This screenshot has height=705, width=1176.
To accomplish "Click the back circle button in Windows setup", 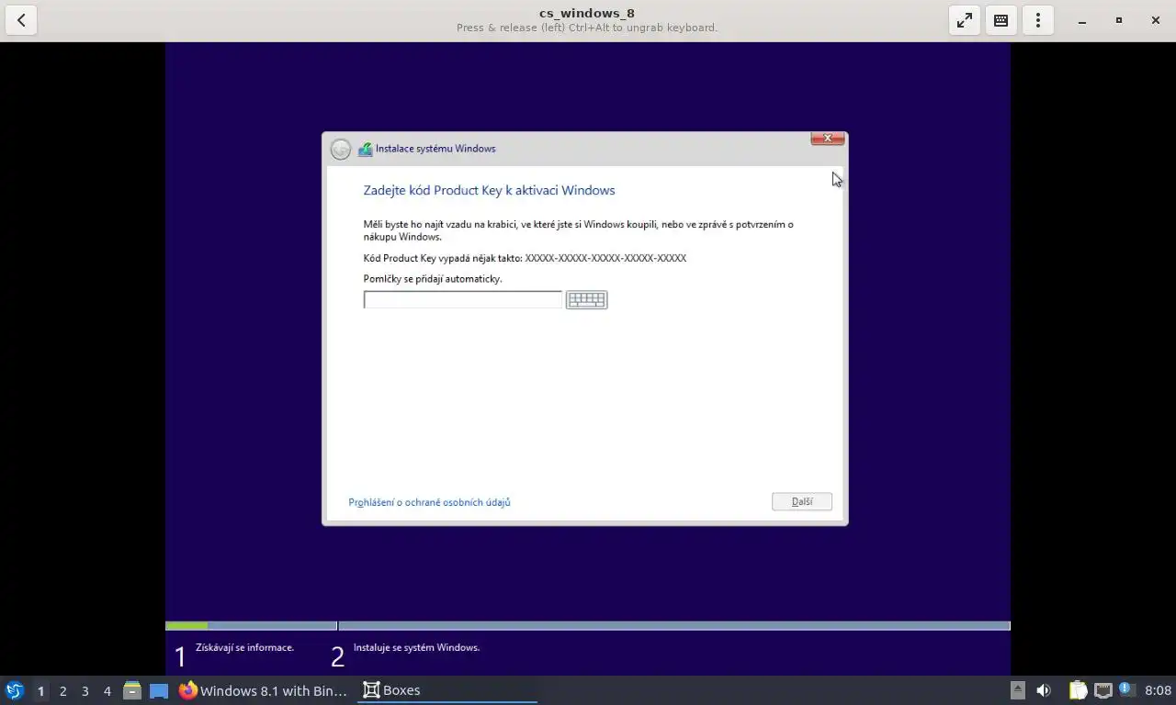I will point(341,149).
